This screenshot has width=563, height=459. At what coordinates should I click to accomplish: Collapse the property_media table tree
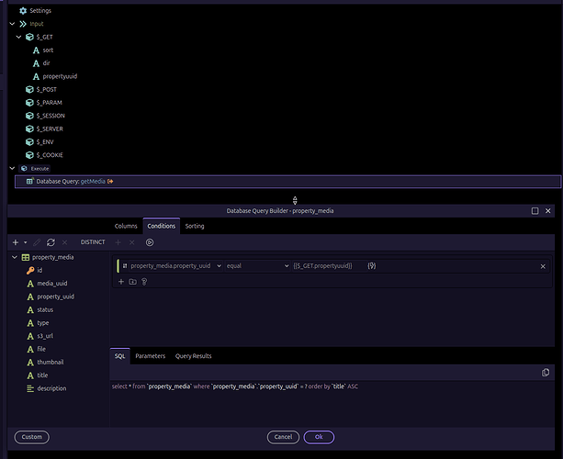coord(14,258)
